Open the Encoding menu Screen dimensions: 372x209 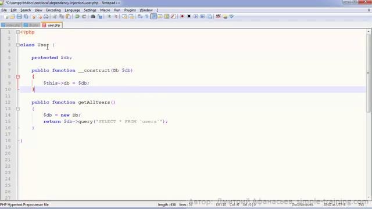pos(53,10)
